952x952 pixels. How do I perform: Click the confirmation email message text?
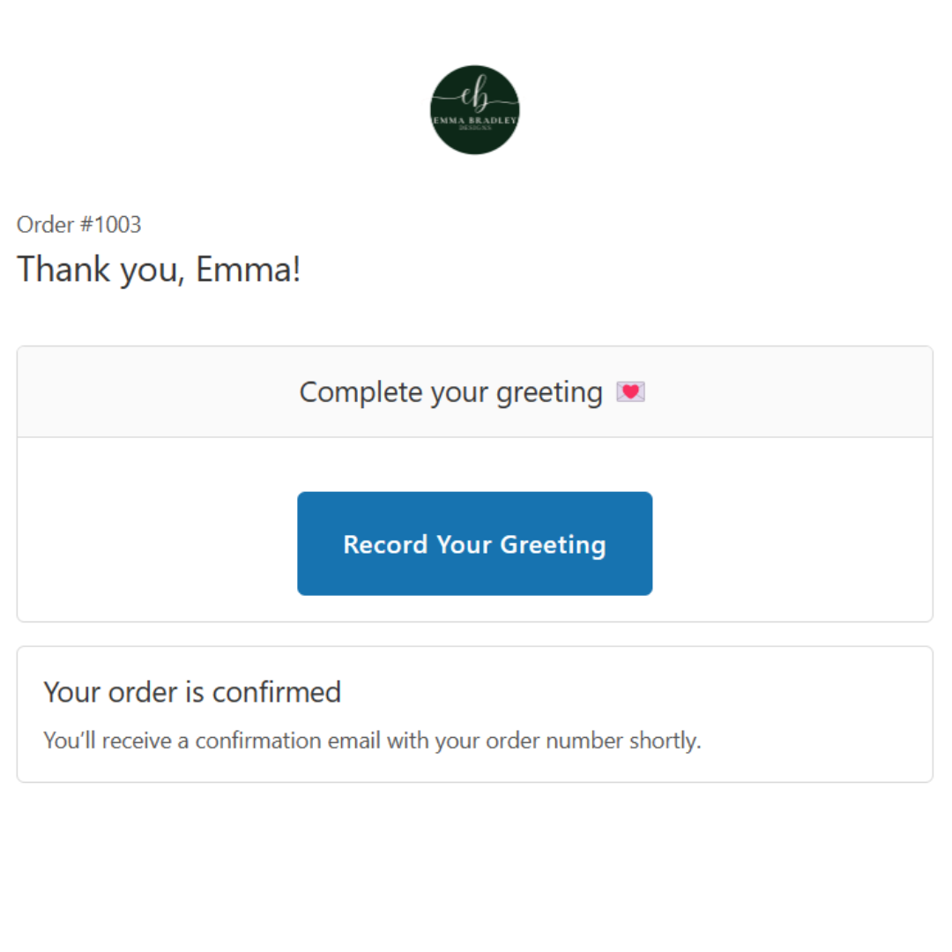[x=372, y=740]
